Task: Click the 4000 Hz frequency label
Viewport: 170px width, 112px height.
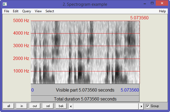Action: point(21,33)
